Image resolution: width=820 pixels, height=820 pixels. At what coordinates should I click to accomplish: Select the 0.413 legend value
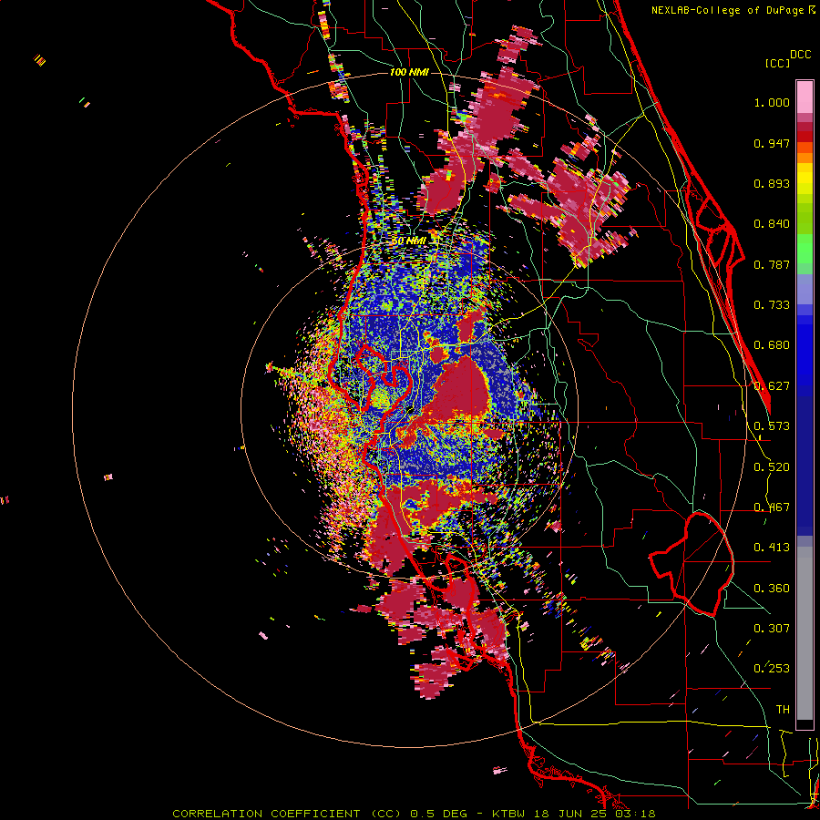[772, 548]
